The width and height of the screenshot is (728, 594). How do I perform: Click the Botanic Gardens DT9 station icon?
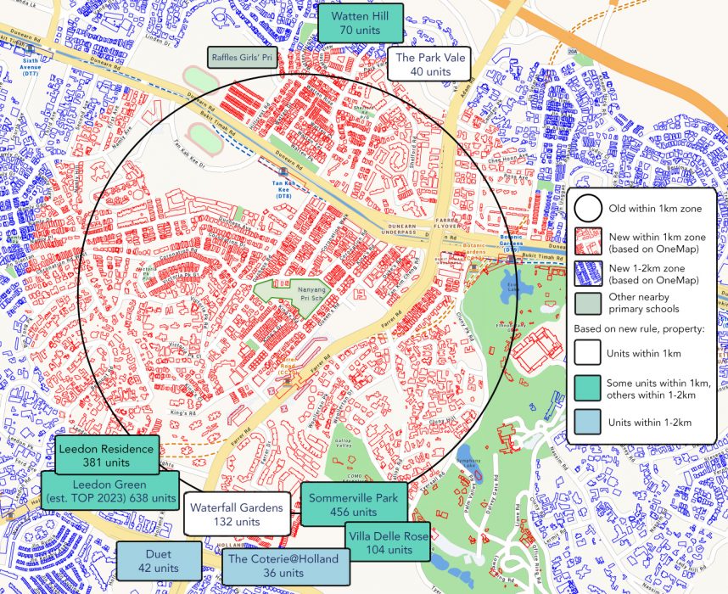(x=511, y=258)
